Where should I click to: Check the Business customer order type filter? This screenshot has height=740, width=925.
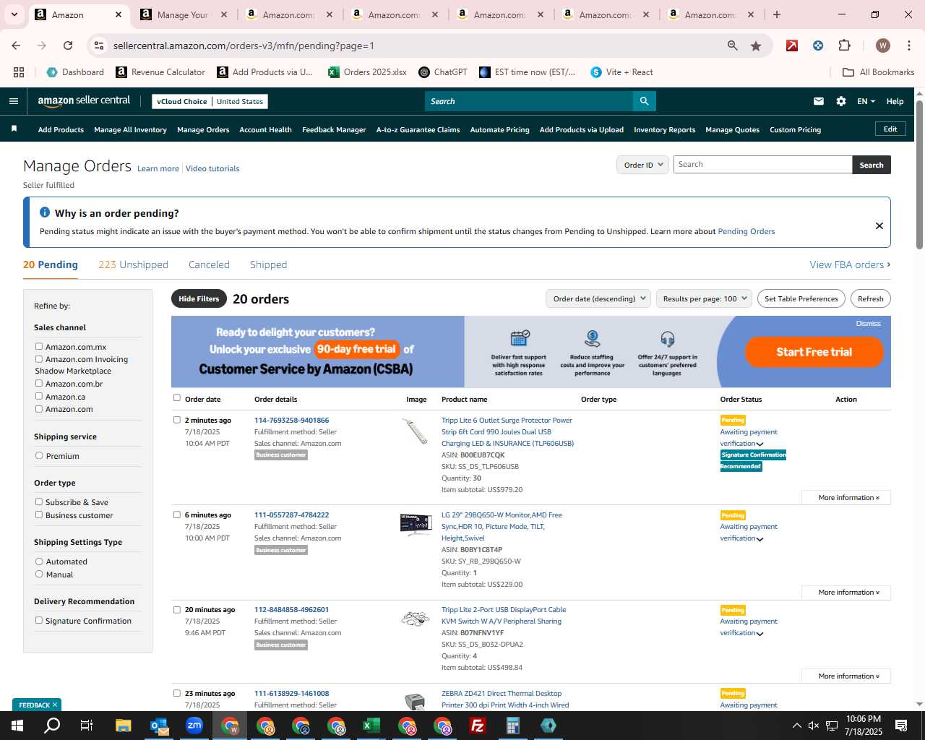pyautogui.click(x=39, y=515)
